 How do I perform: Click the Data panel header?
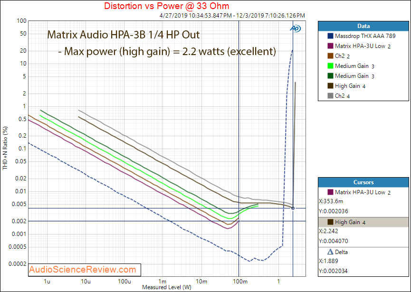click(x=363, y=26)
